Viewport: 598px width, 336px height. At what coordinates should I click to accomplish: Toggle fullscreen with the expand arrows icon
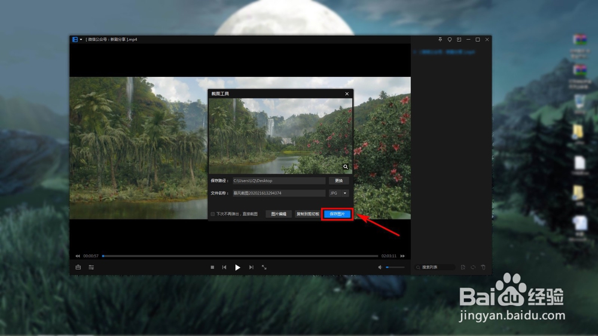264,267
